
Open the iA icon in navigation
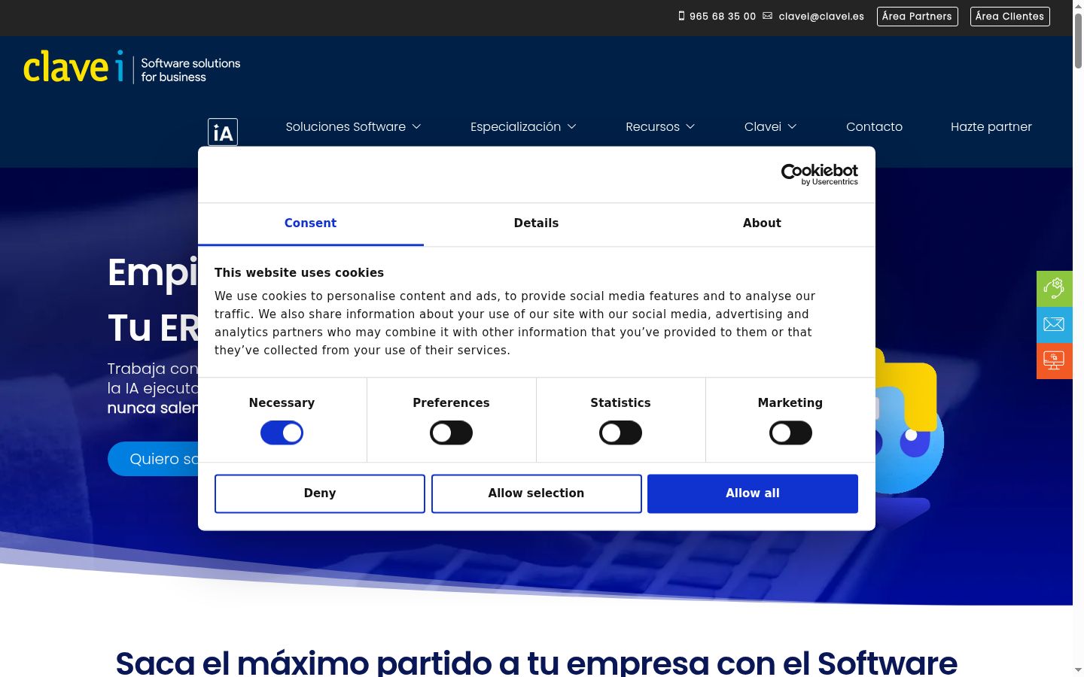(x=223, y=132)
